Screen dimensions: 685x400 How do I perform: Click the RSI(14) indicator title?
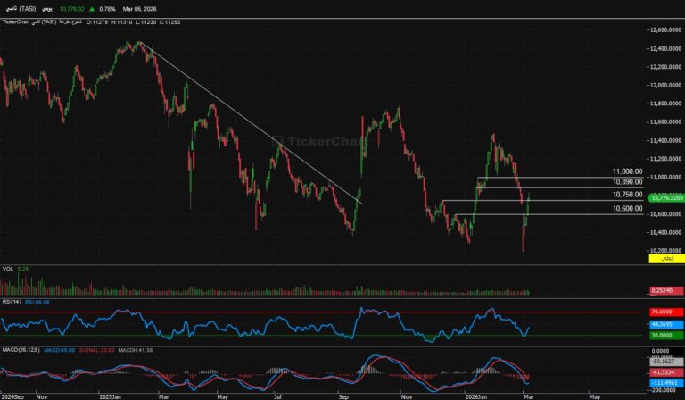pos(12,302)
